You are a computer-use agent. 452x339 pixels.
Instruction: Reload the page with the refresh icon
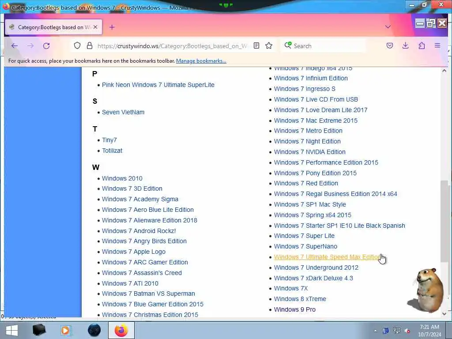click(x=46, y=46)
